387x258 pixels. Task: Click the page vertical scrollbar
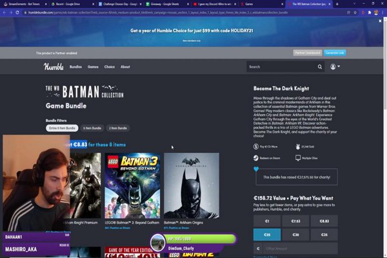point(385,66)
